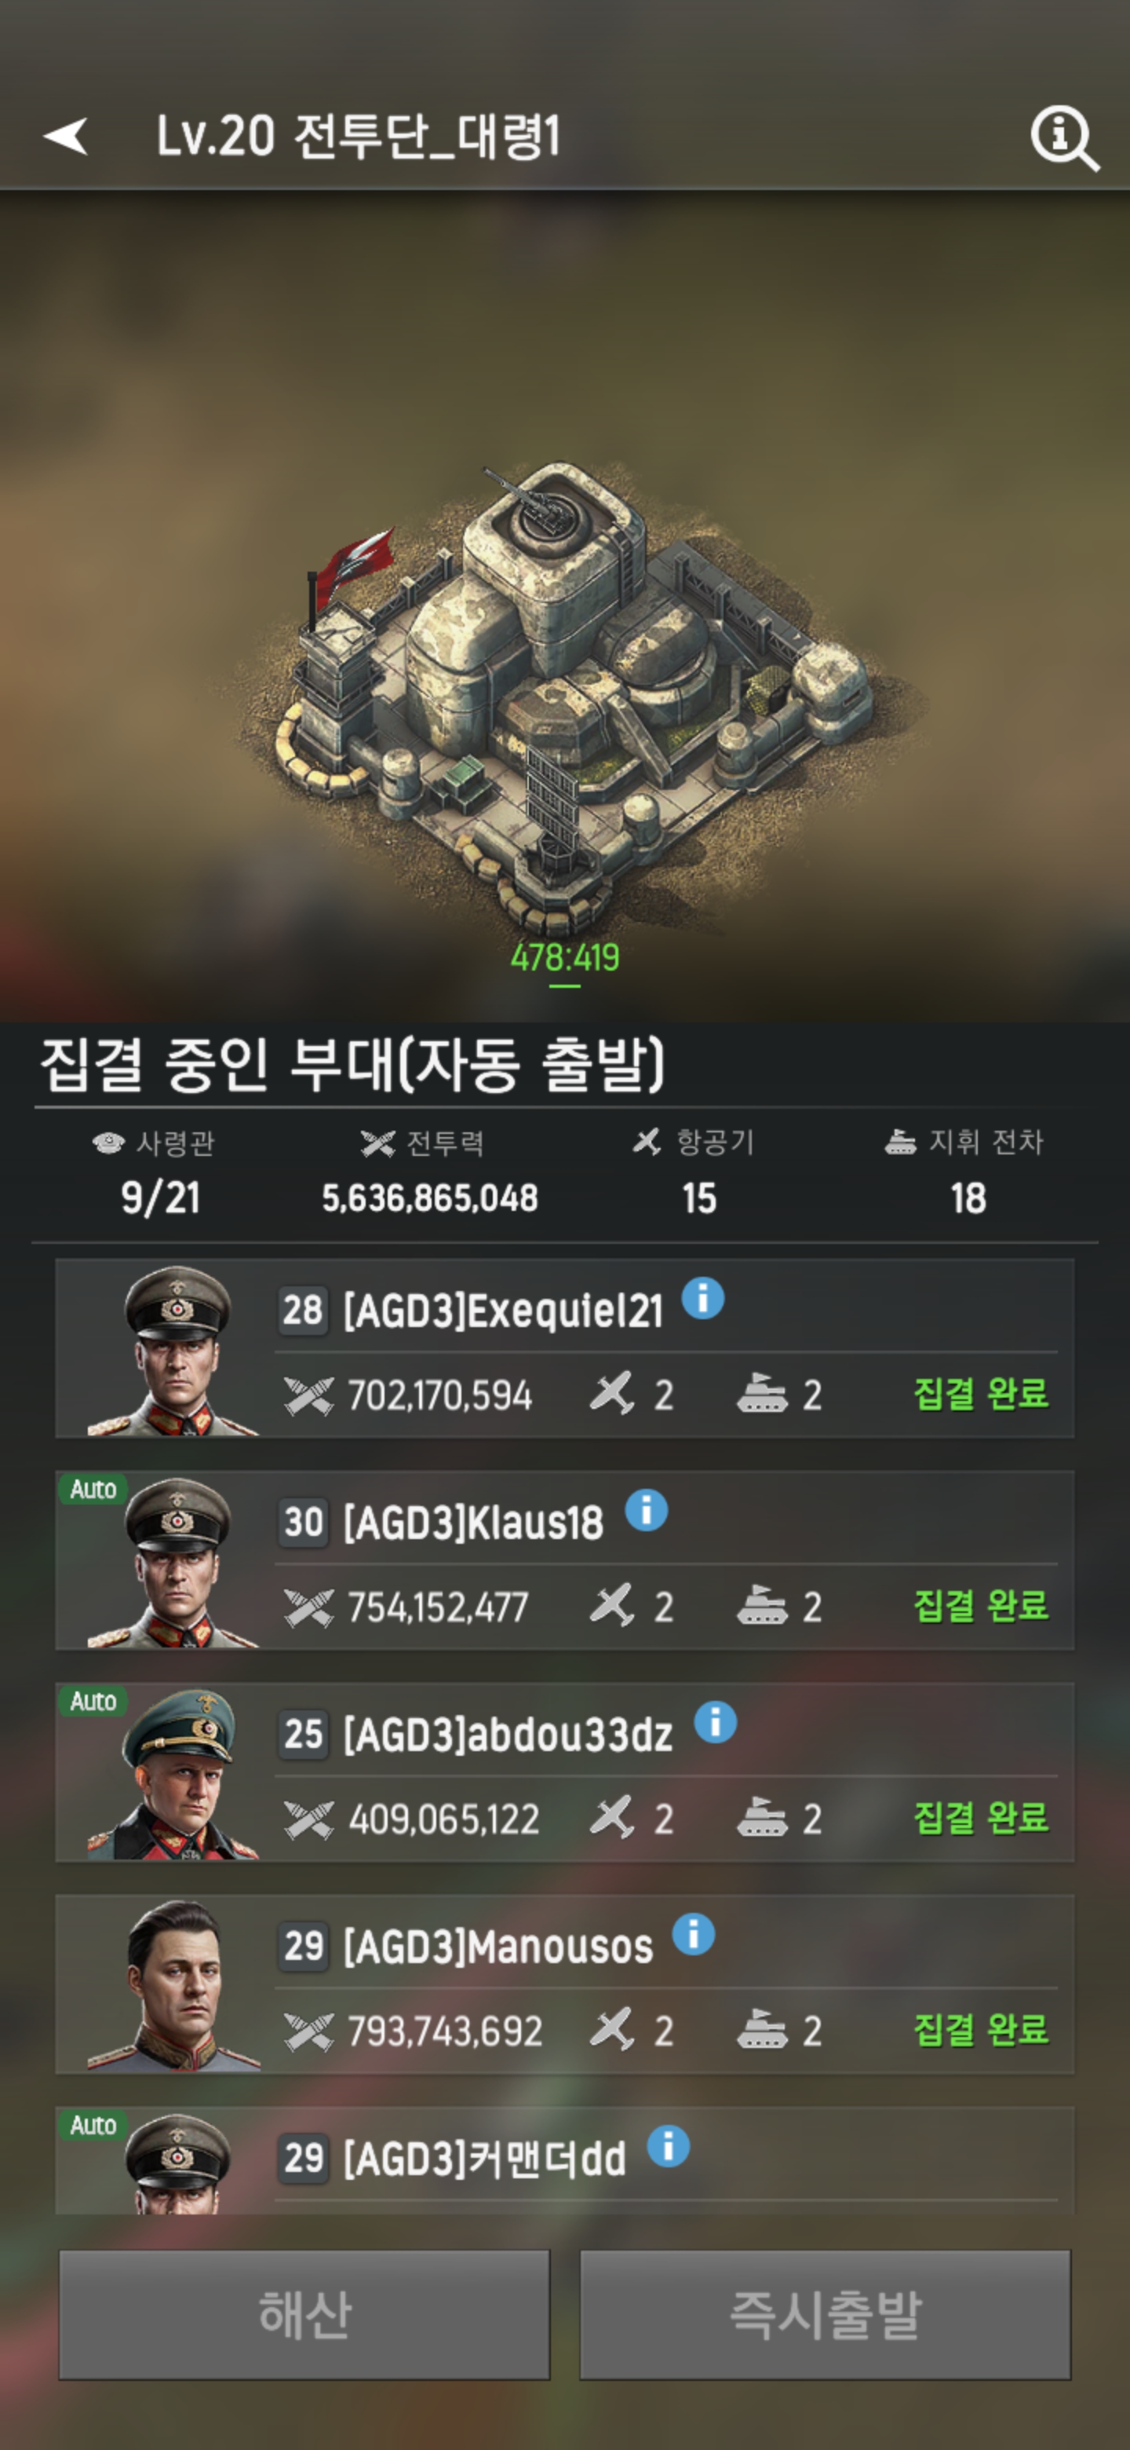1130x2450 pixels.
Task: Open info icon next to abdou33dz
Action: pyautogui.click(x=716, y=1722)
